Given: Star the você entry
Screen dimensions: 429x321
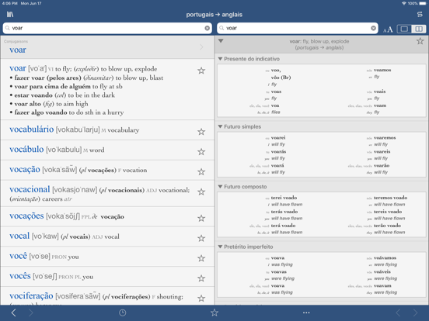Looking at the screenshot, I should tap(201, 258).
